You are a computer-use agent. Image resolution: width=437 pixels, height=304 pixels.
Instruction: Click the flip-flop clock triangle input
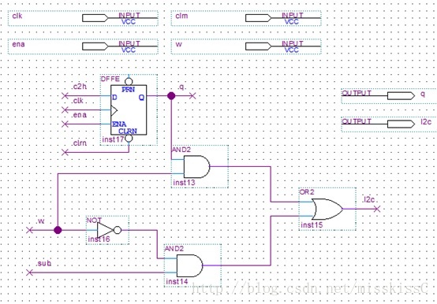(x=114, y=110)
